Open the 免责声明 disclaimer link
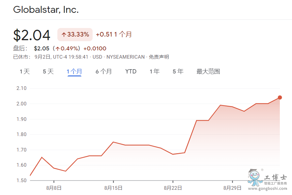The width and height of the screenshot is (292, 195). pyautogui.click(x=159, y=57)
